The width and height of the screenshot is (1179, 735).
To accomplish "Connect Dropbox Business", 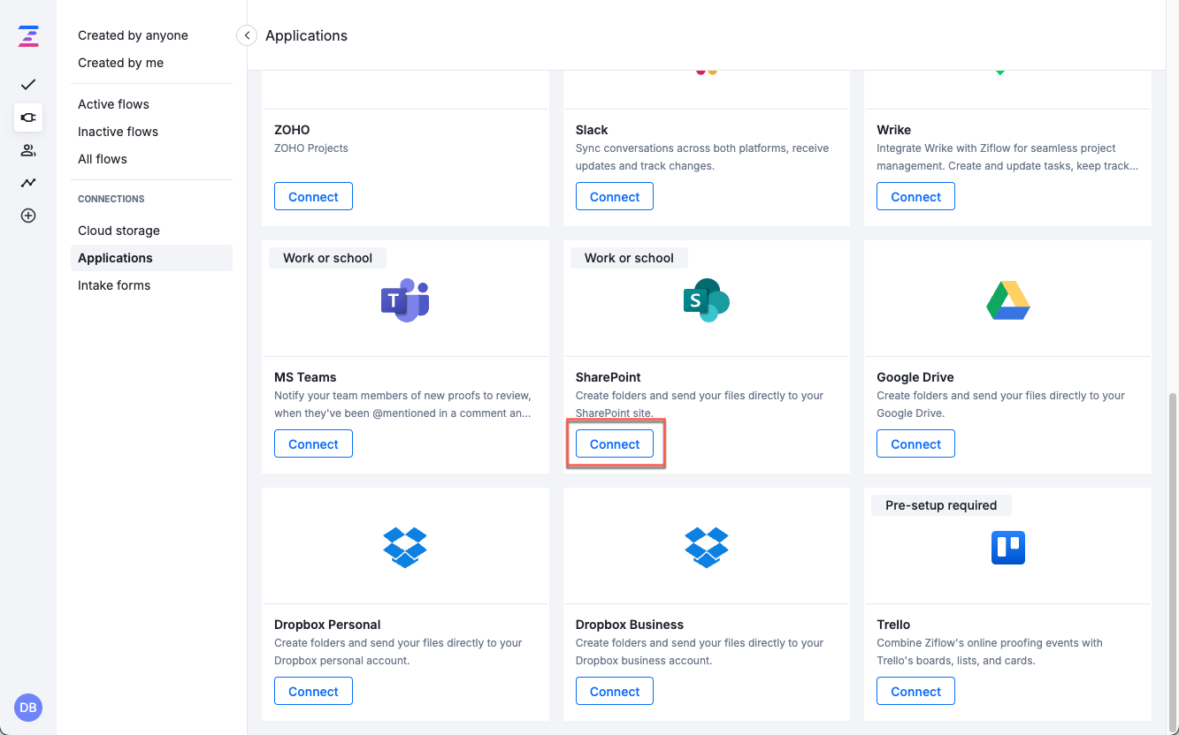I will click(615, 691).
